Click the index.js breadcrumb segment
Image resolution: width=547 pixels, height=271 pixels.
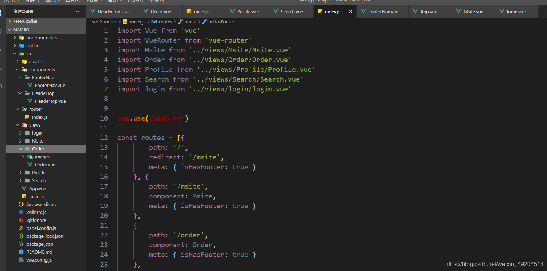point(137,22)
